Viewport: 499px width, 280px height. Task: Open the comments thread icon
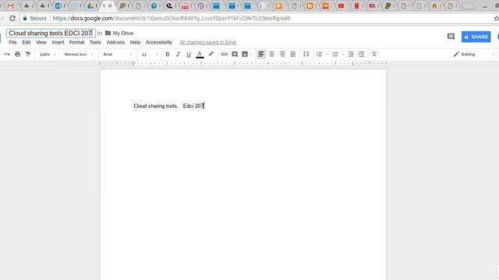[451, 37]
